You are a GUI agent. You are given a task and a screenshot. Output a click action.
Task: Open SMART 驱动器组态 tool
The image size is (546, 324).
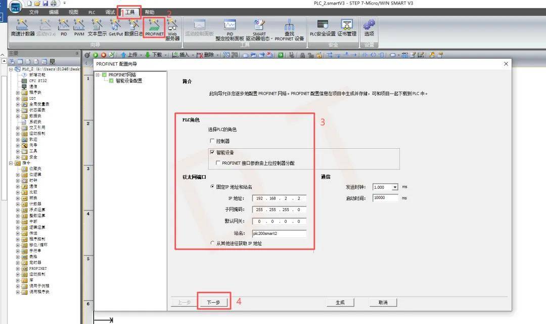click(x=259, y=30)
